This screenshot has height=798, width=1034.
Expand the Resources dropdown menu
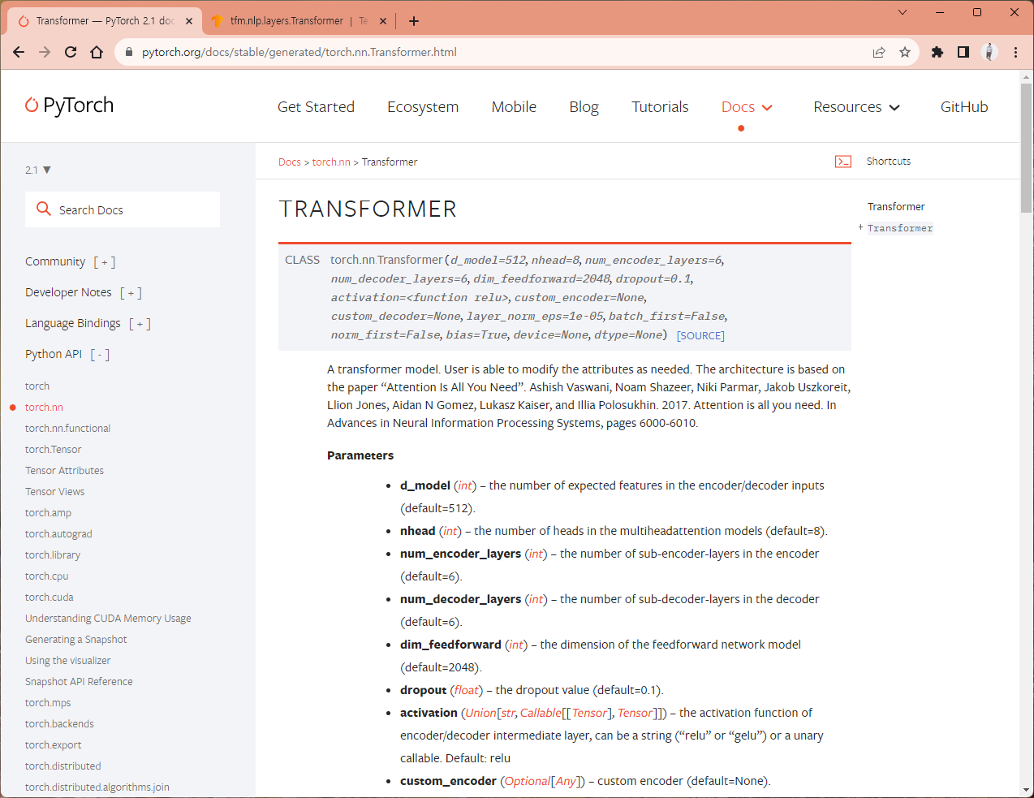[x=856, y=107]
